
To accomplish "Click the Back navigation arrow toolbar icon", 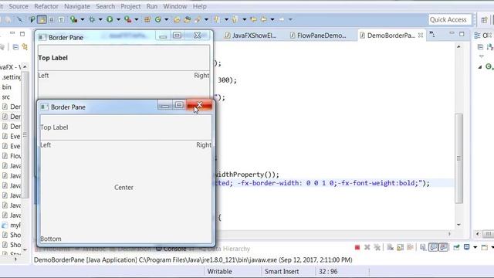I will coord(264,19).
